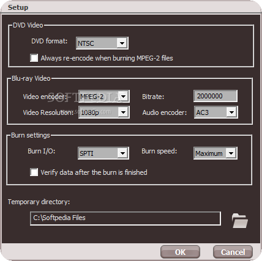Confirm settings with the OK button
Image resolution: width=262 pixels, height=261 pixels.
(x=180, y=252)
